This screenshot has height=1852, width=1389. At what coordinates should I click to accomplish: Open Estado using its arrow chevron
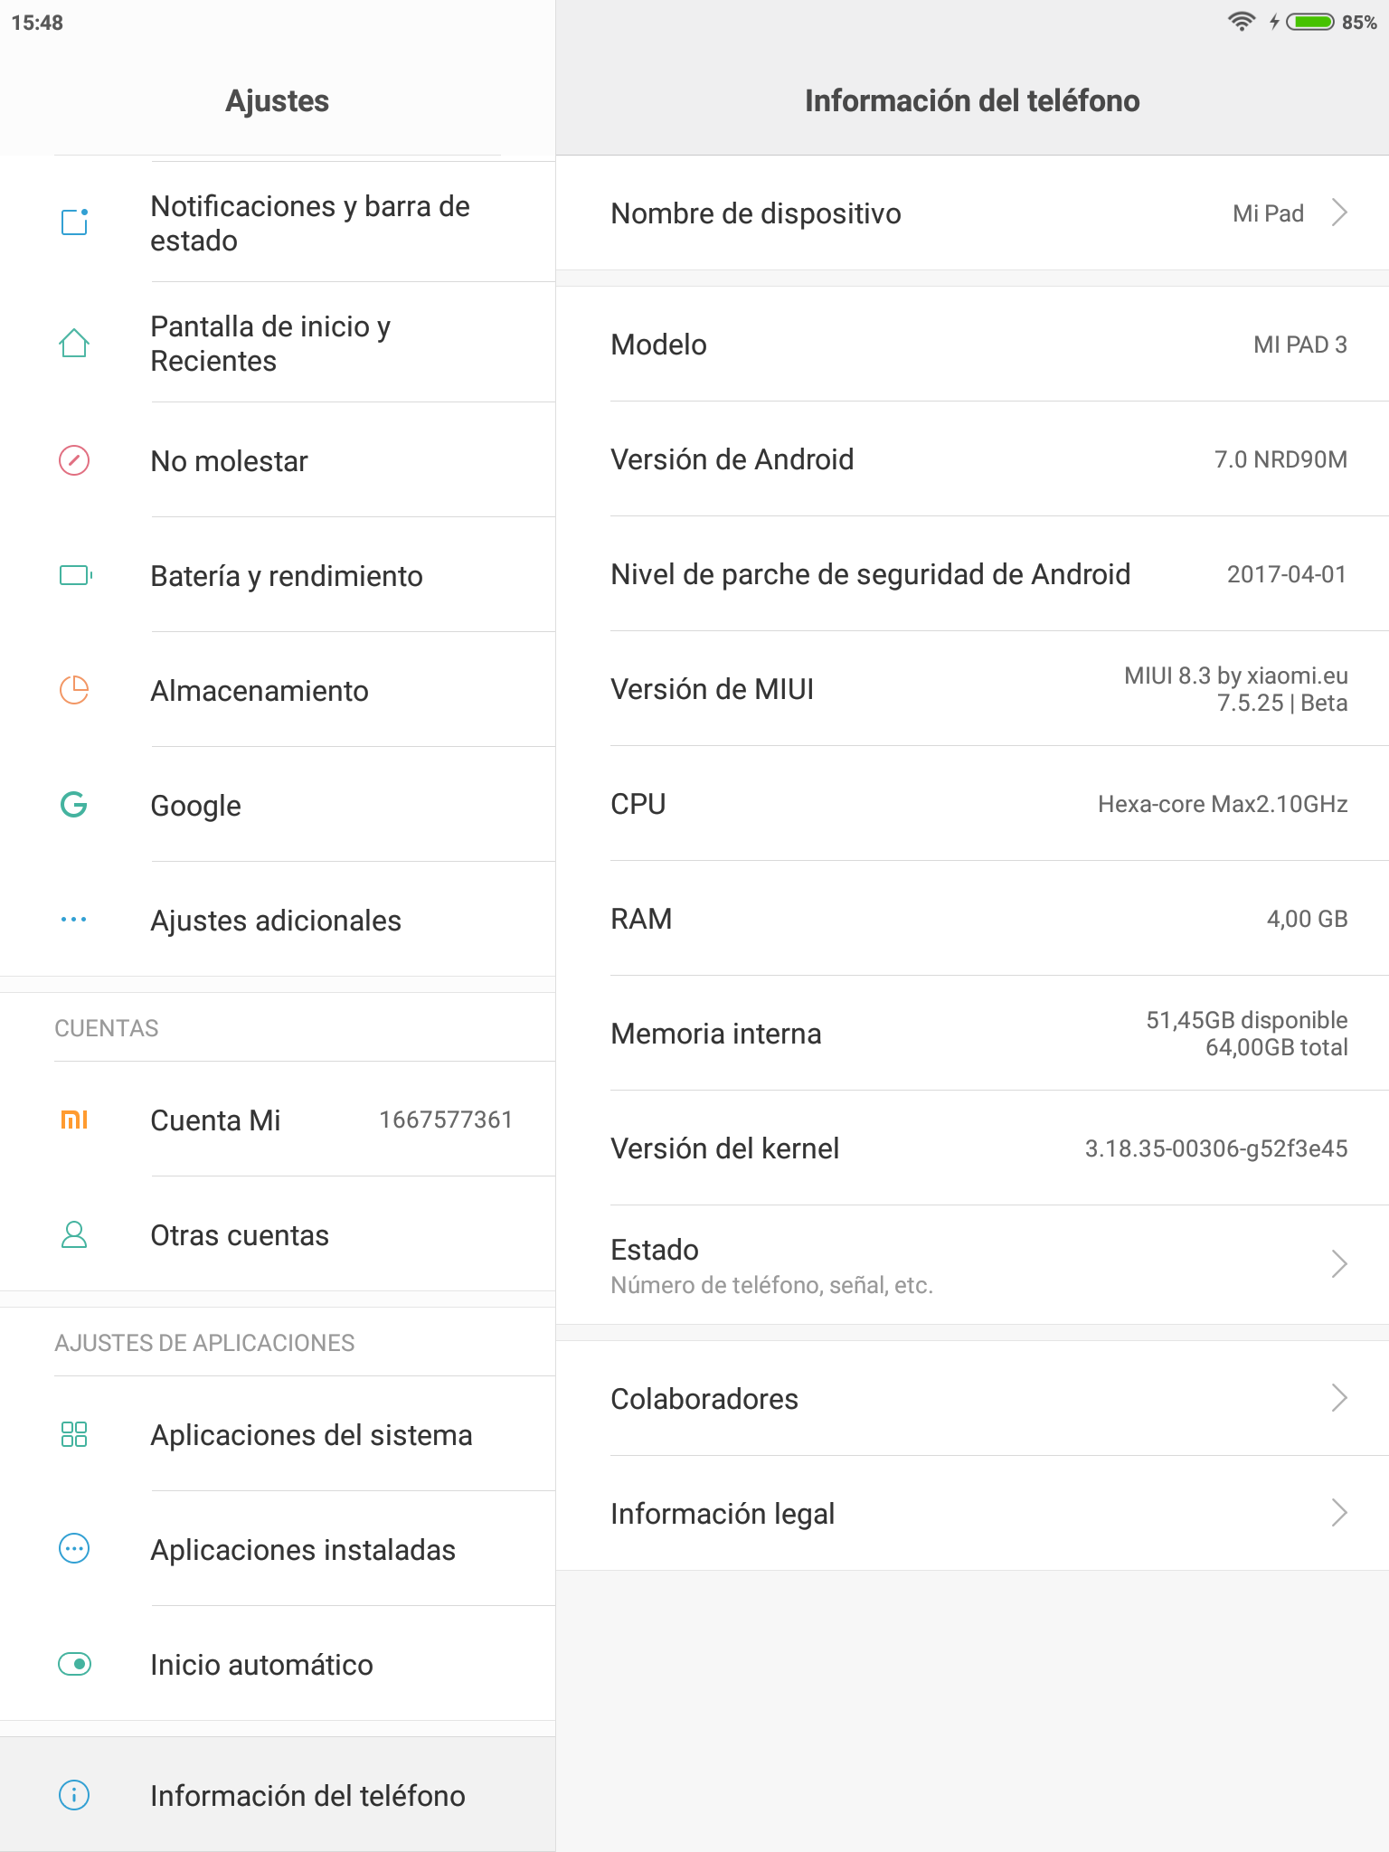(1340, 1263)
